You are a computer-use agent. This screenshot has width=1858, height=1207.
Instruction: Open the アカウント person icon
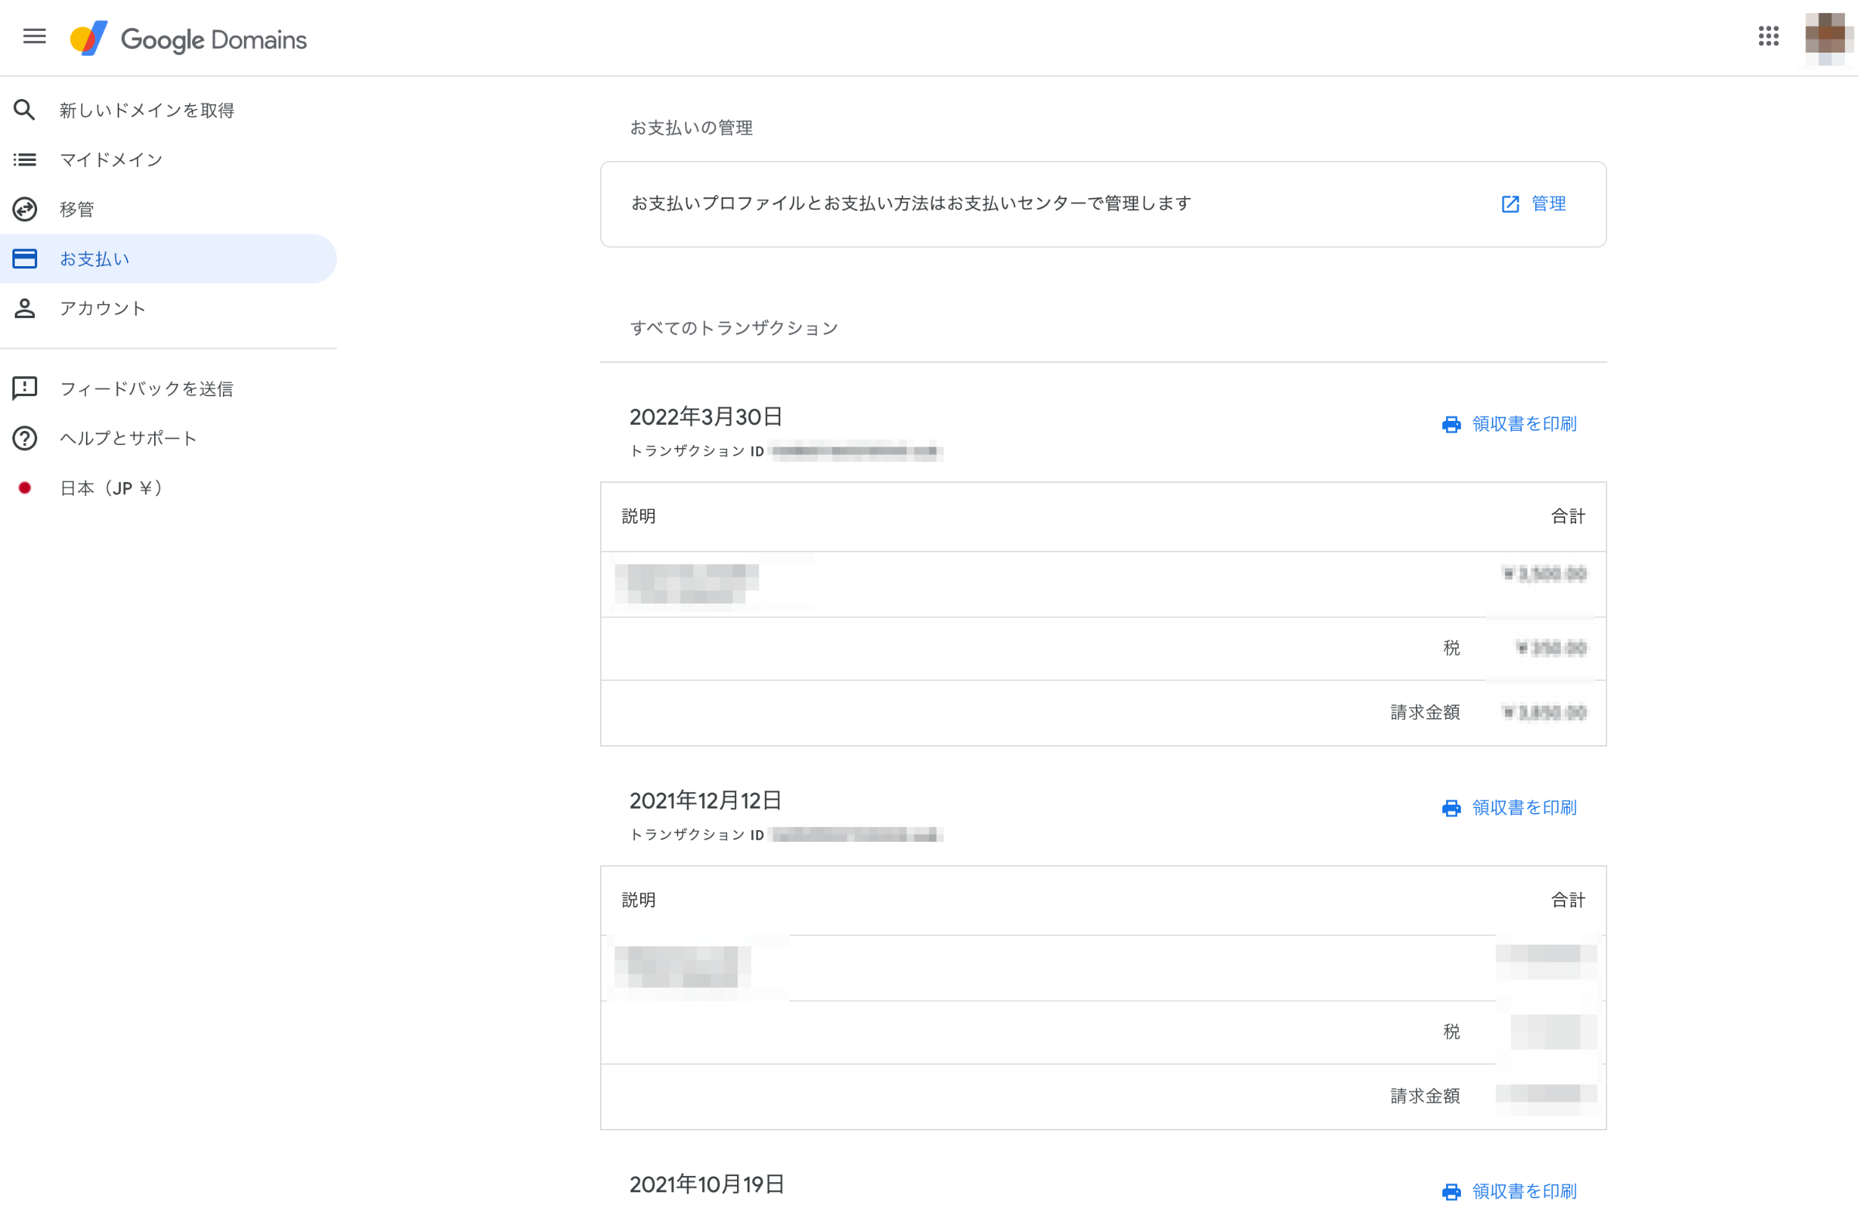click(24, 308)
